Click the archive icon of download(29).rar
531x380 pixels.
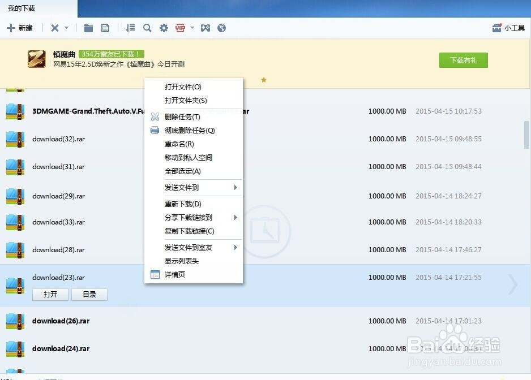tap(15, 196)
